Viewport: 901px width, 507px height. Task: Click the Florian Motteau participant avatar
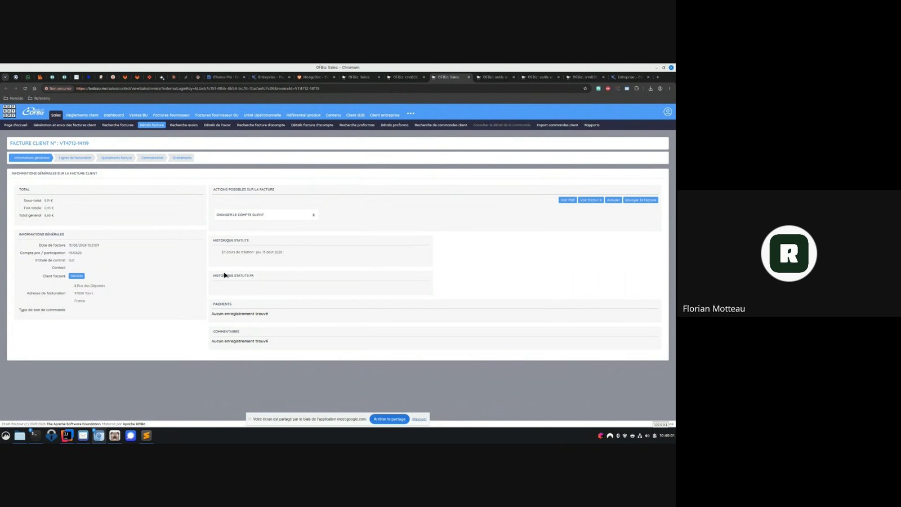[x=788, y=253]
